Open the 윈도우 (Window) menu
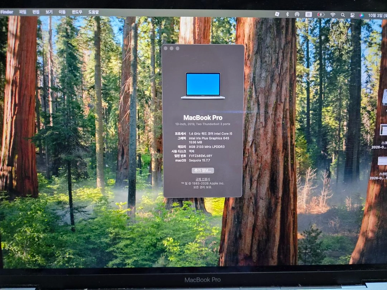 coord(77,12)
